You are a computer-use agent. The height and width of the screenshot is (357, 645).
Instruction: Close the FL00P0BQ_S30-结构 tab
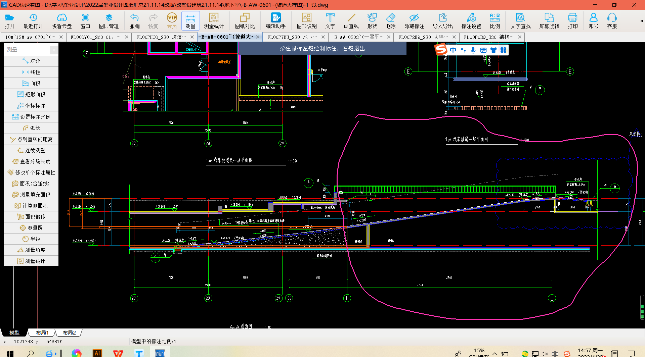(x=520, y=37)
